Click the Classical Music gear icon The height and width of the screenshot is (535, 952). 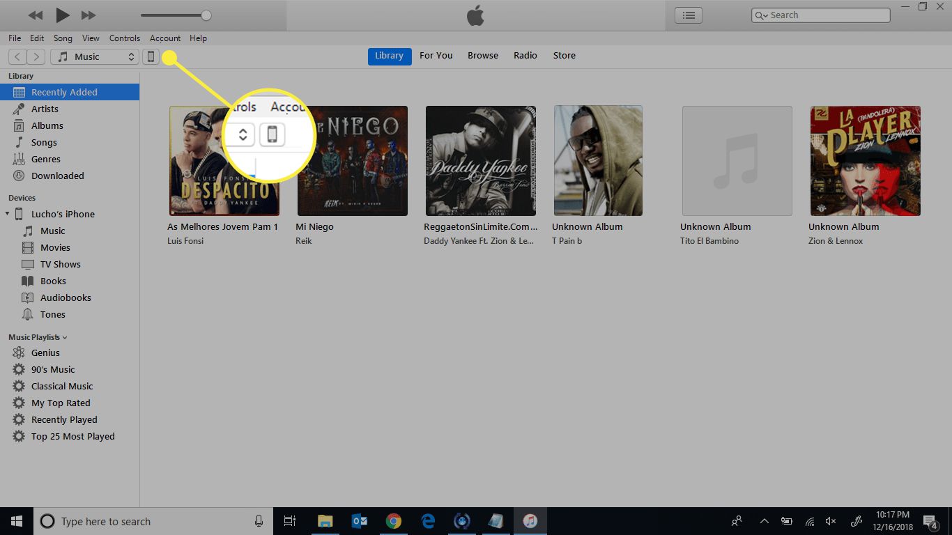click(19, 386)
